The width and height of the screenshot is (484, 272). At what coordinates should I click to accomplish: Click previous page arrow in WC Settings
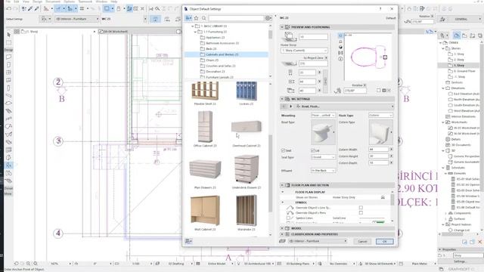pyautogui.click(x=284, y=107)
